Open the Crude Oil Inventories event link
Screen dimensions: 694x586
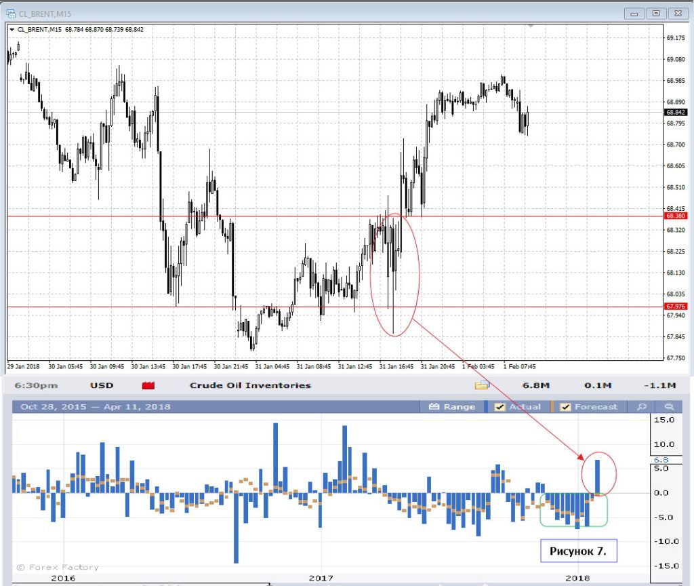pyautogui.click(x=250, y=385)
